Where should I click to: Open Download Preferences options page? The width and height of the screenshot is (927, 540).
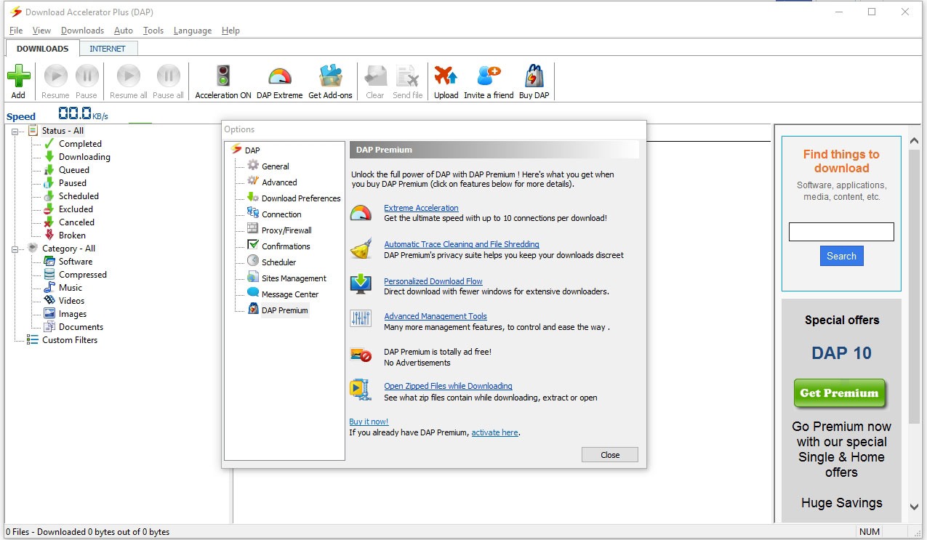(x=301, y=198)
